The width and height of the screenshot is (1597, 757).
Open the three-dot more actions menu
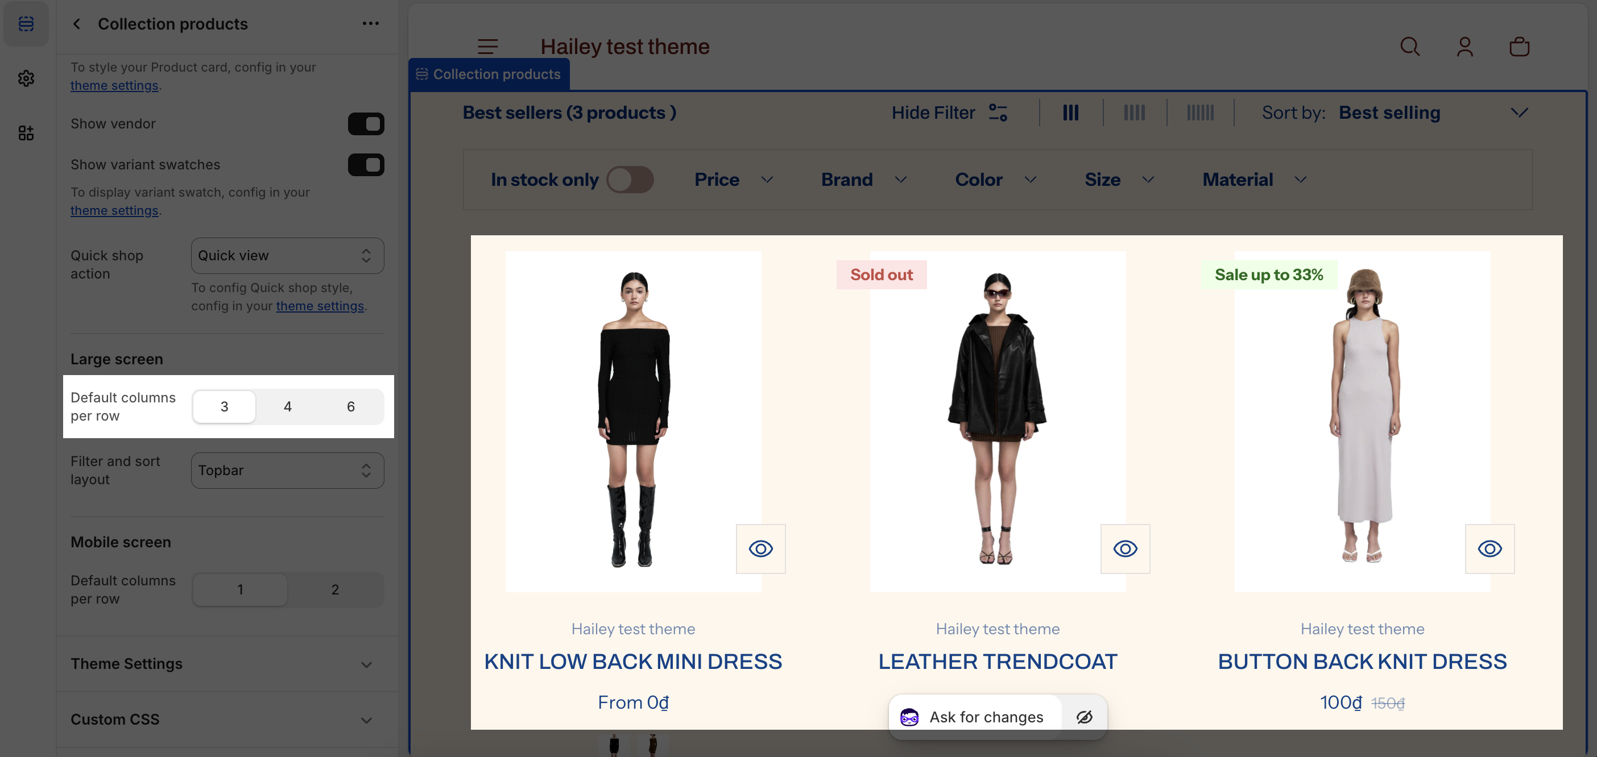(x=370, y=23)
